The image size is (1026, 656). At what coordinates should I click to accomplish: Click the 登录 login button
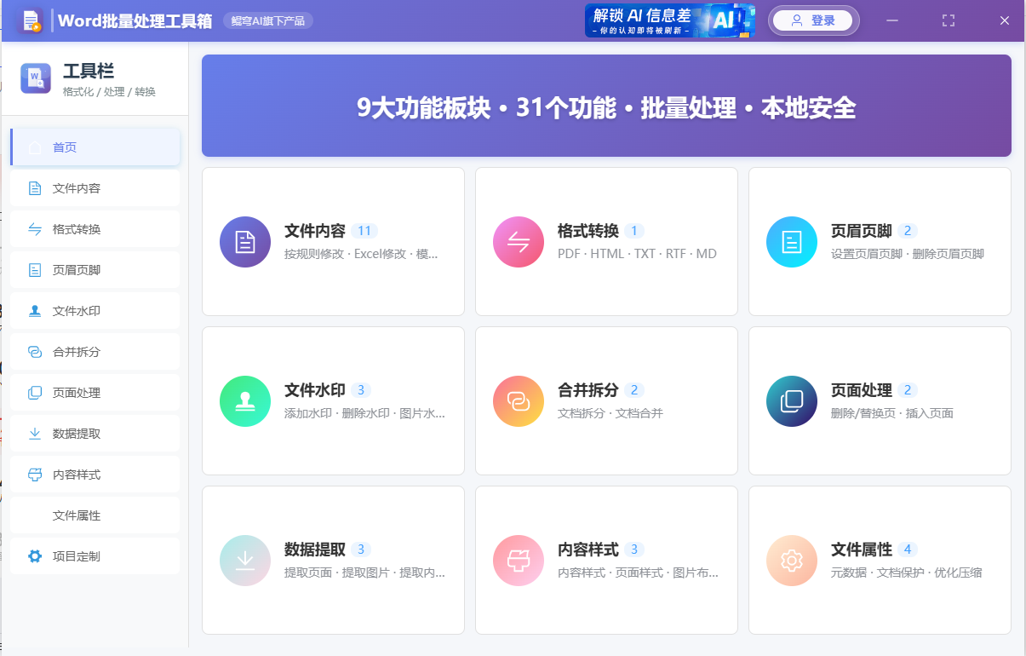point(813,20)
